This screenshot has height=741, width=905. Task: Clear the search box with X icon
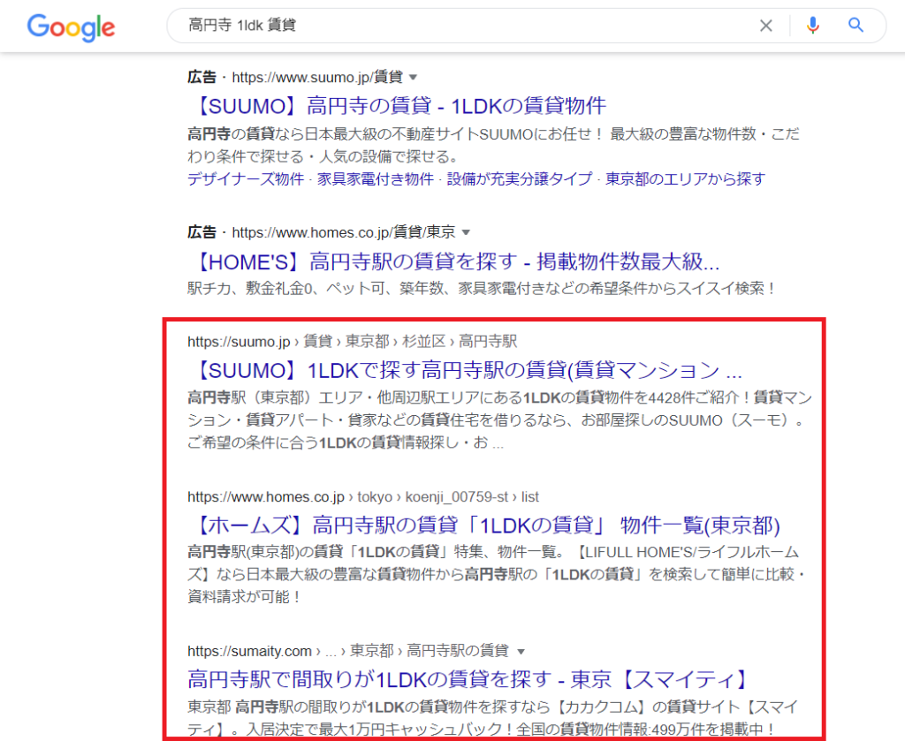[x=766, y=26]
